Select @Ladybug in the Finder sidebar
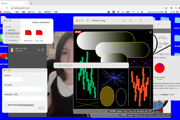180x120 pixels. 12,40
